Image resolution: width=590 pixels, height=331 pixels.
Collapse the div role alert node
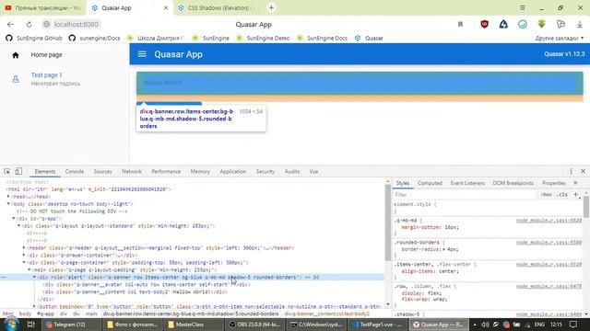34,277
